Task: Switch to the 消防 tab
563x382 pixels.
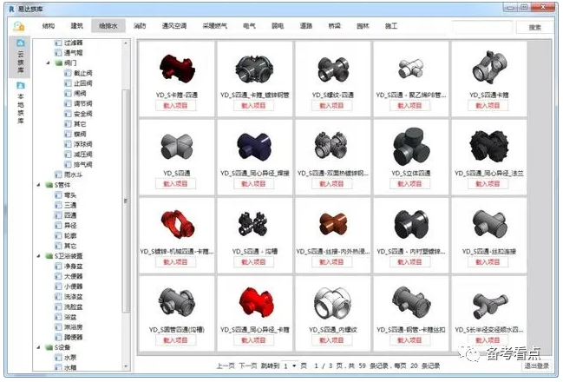Action: point(140,26)
